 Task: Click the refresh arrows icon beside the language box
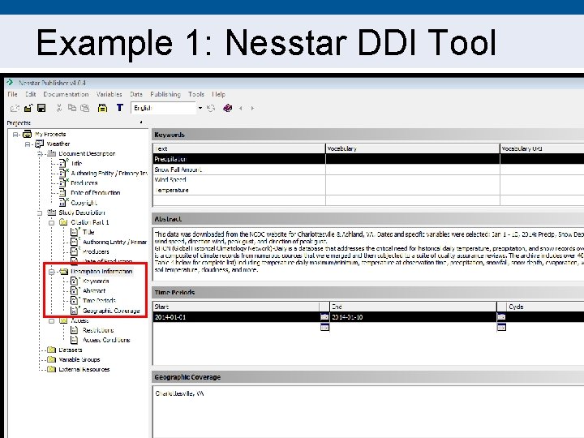click(x=211, y=108)
